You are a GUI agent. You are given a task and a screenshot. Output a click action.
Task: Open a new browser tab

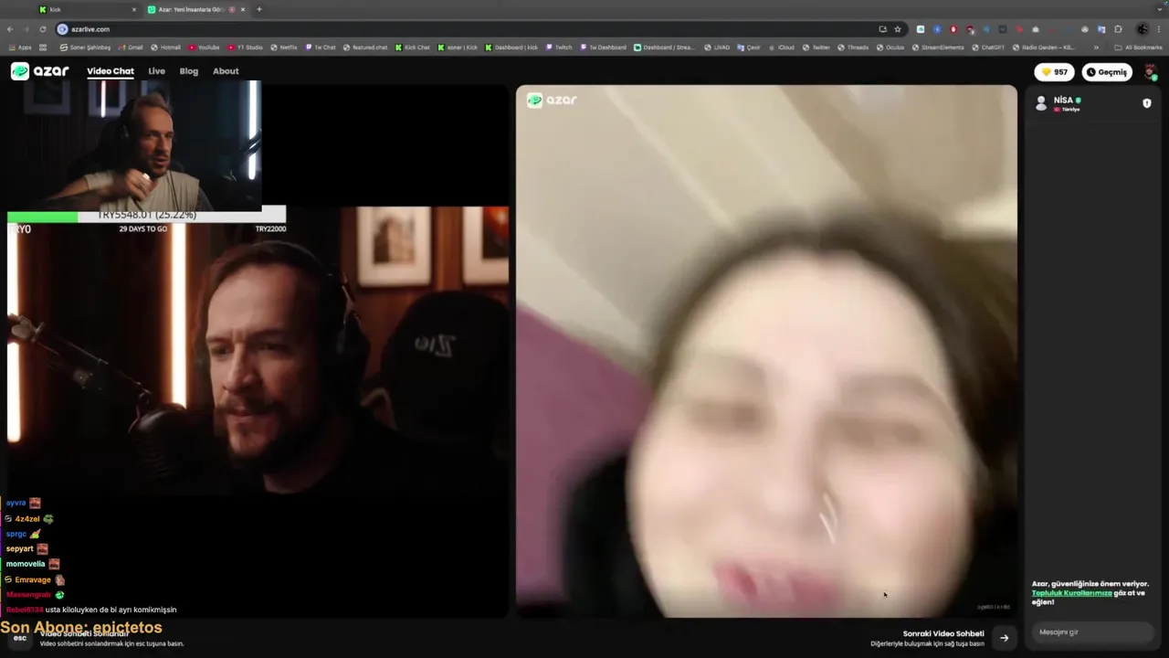pos(259,9)
